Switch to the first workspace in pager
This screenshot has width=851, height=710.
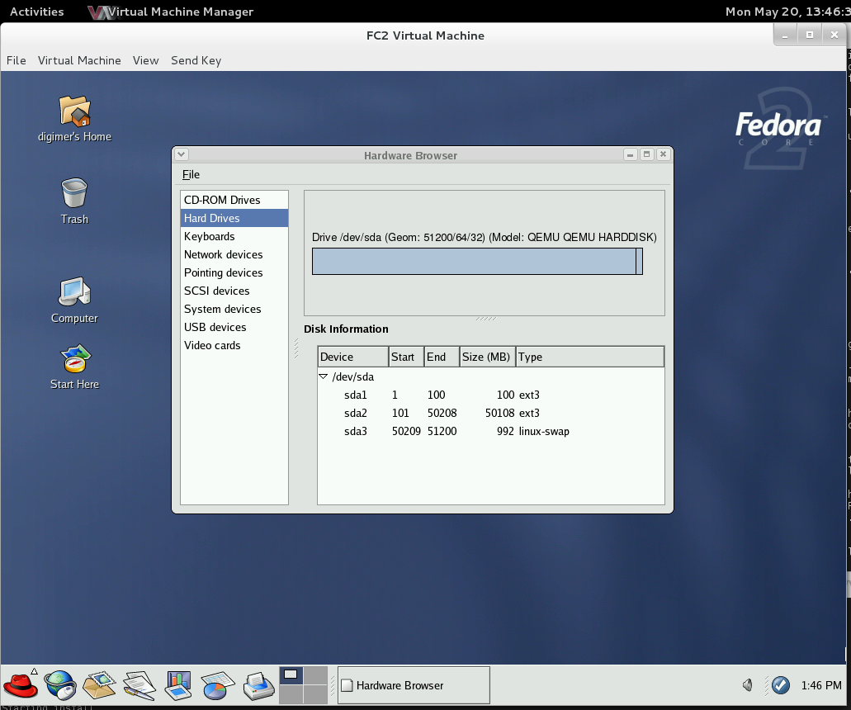(x=291, y=675)
